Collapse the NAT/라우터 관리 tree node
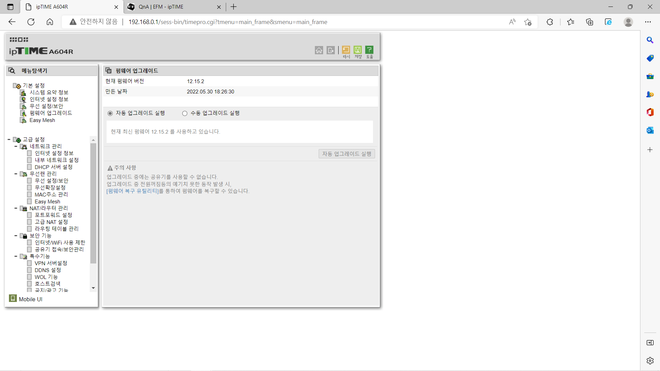This screenshot has width=660, height=371. point(16,208)
